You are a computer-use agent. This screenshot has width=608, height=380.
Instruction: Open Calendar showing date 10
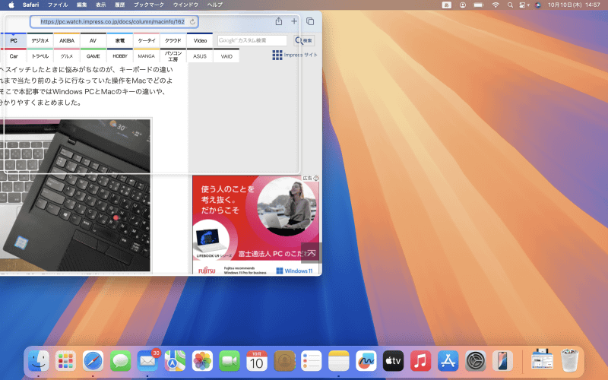coord(257,361)
